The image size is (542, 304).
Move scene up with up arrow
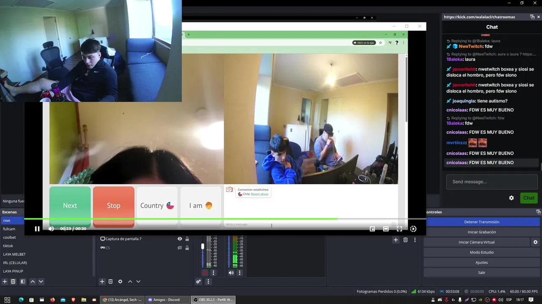(33, 282)
